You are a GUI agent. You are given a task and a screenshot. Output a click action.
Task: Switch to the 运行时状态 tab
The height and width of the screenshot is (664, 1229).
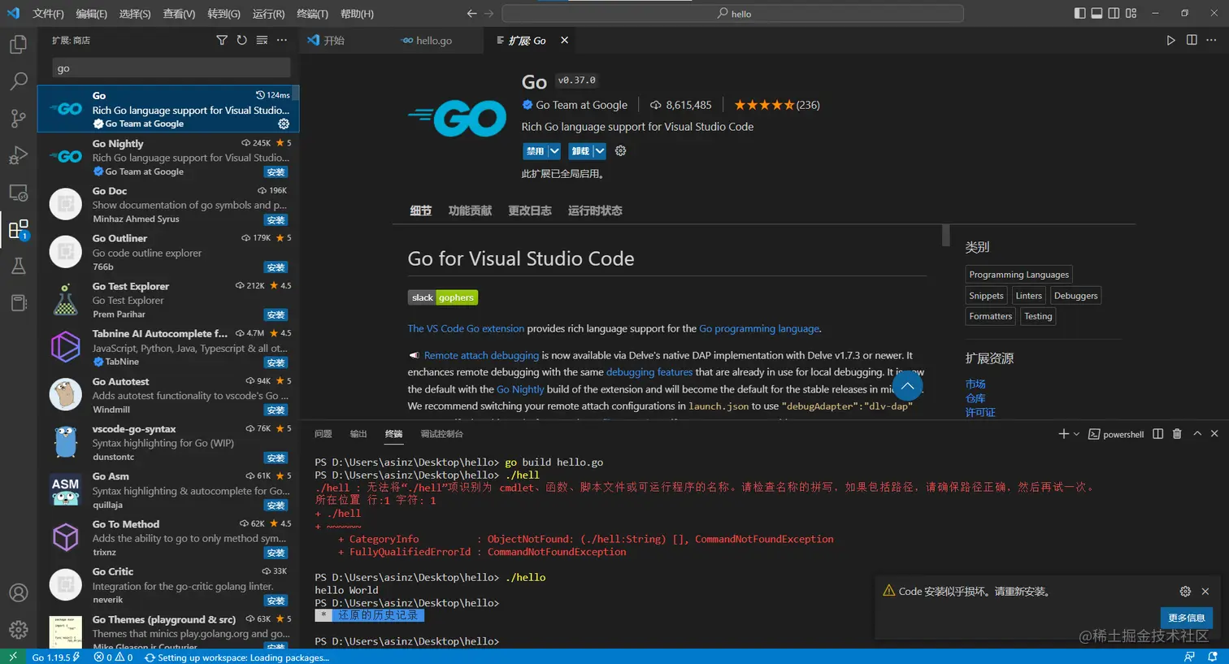[x=595, y=210]
